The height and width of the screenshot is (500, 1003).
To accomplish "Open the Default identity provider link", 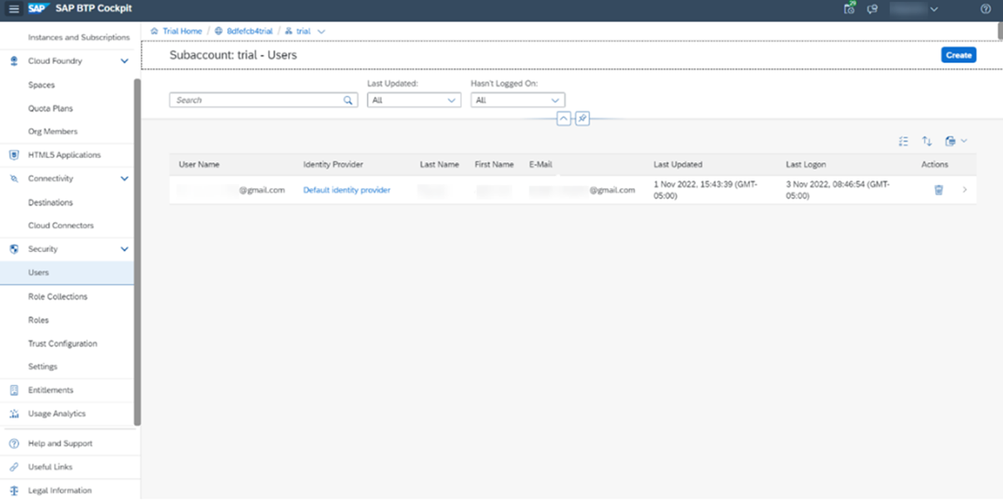I will 346,190.
